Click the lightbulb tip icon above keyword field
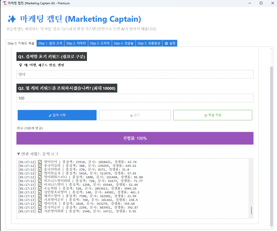277x231 pixels. tap(20, 65)
